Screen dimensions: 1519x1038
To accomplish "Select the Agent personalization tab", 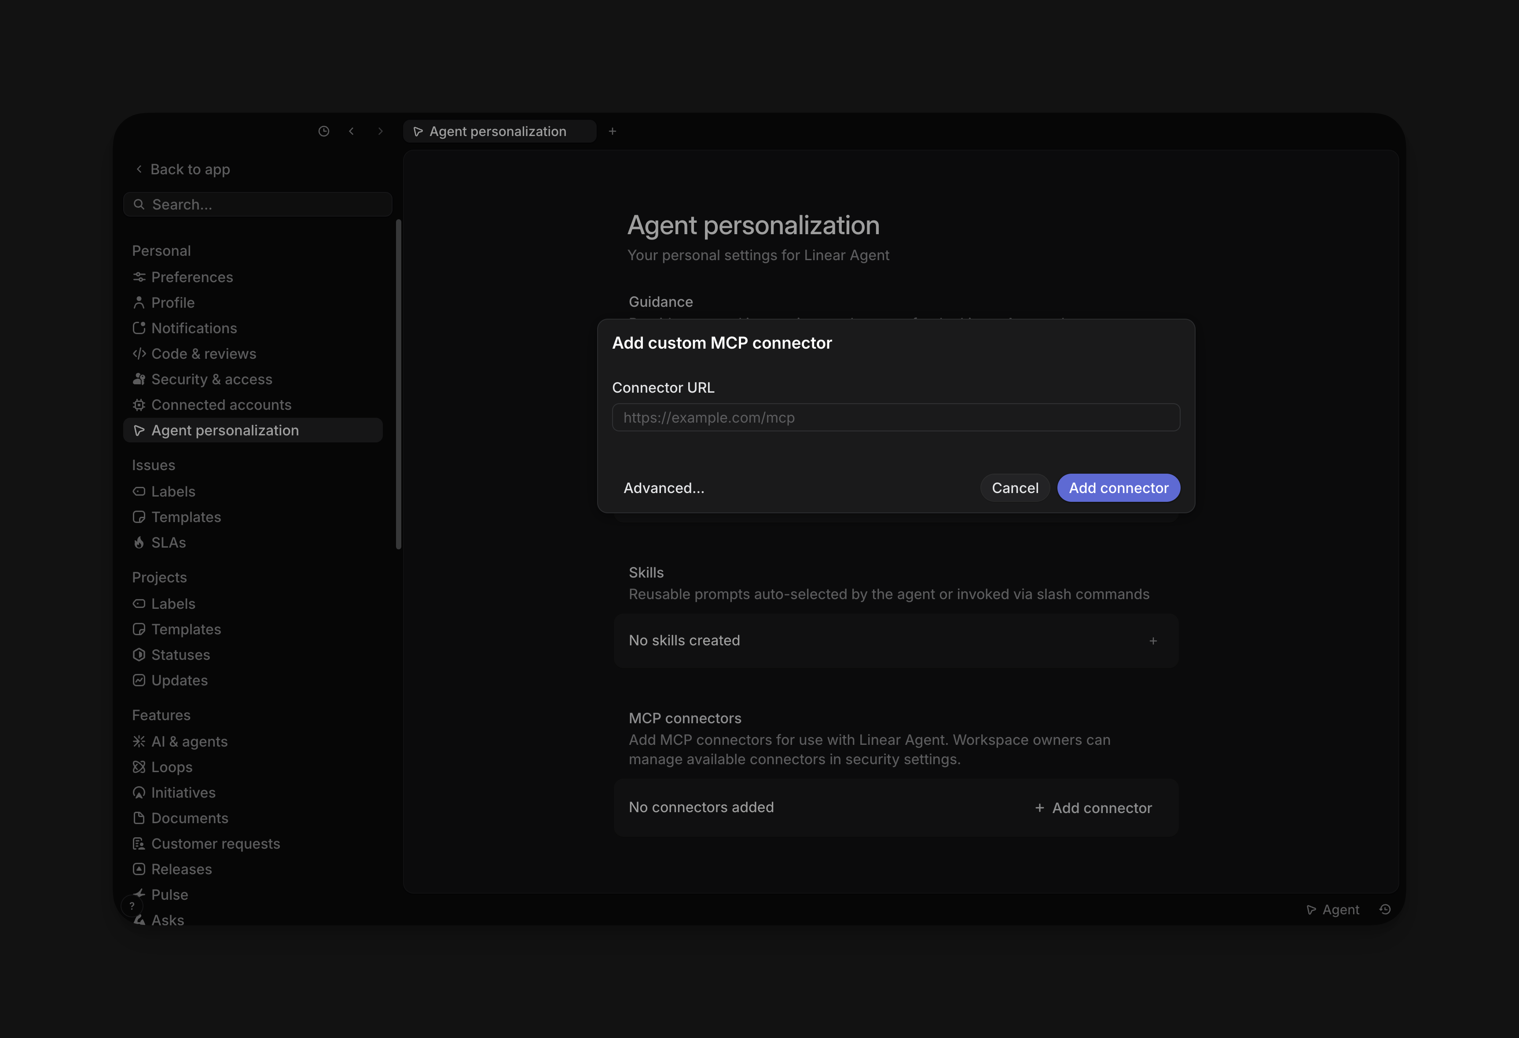I will (x=499, y=132).
